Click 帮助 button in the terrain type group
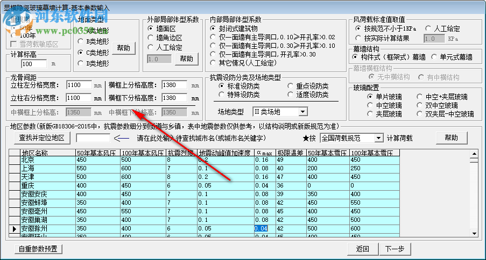The width and height of the screenshot is (486, 260). tap(123, 48)
